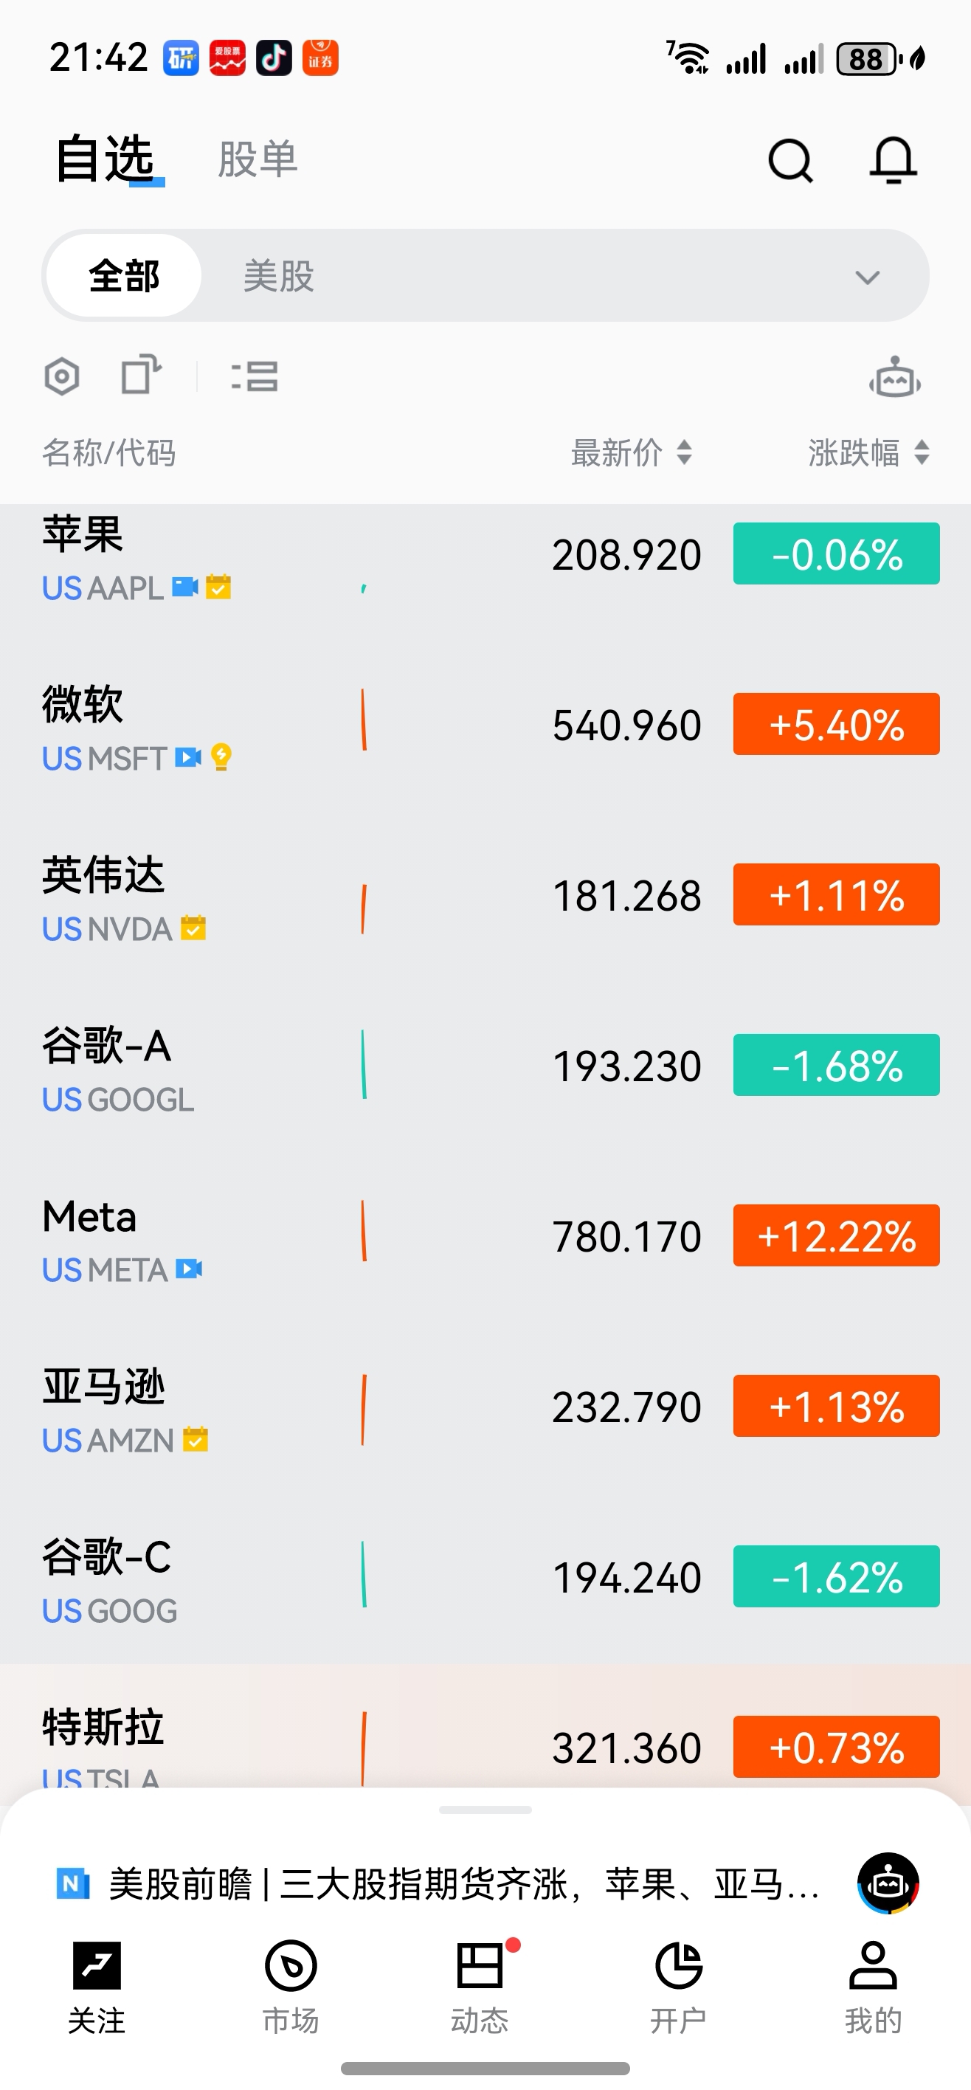The width and height of the screenshot is (971, 2090).
Task: Tap NVIDIA's calendar event icon
Action: 193,926
